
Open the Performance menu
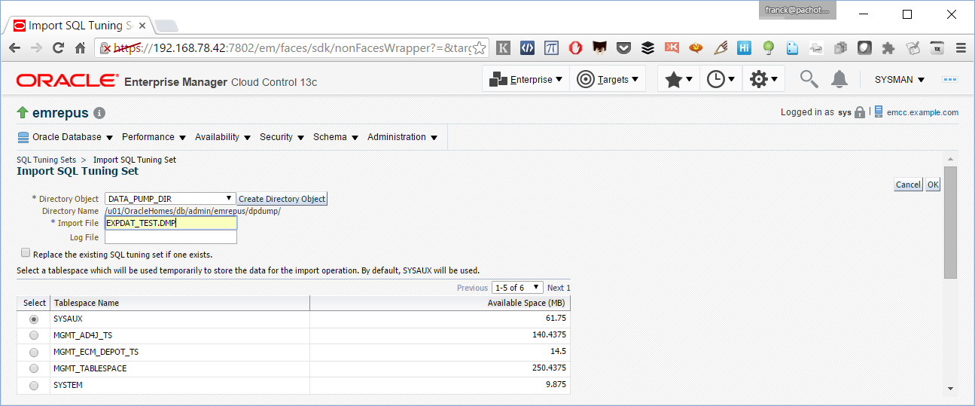click(x=154, y=137)
